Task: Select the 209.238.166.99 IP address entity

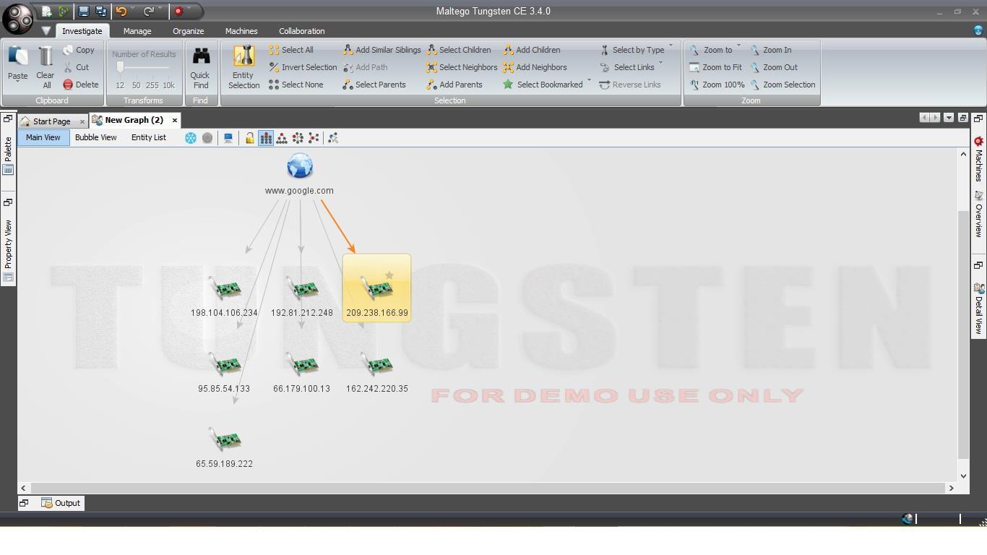Action: (376, 290)
